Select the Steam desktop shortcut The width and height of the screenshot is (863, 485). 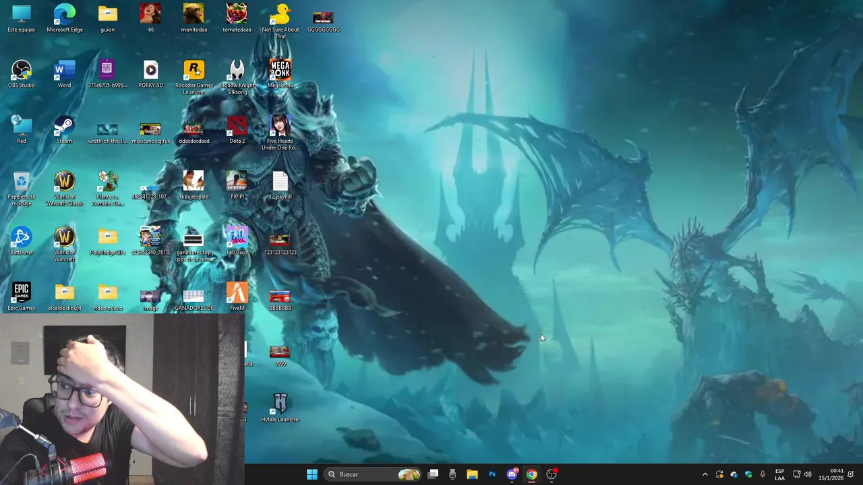[x=65, y=130]
